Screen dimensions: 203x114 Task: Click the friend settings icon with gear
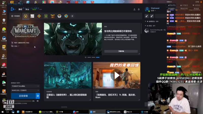152,16
